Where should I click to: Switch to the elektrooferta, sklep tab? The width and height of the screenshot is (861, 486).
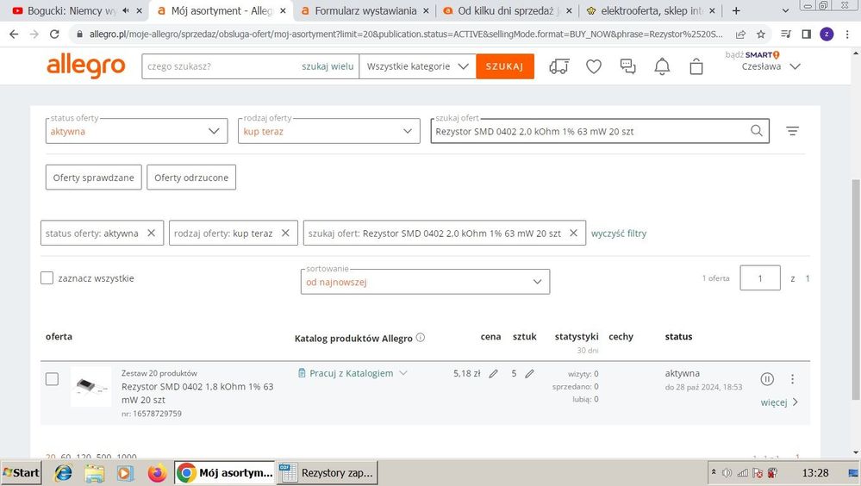pos(651,10)
